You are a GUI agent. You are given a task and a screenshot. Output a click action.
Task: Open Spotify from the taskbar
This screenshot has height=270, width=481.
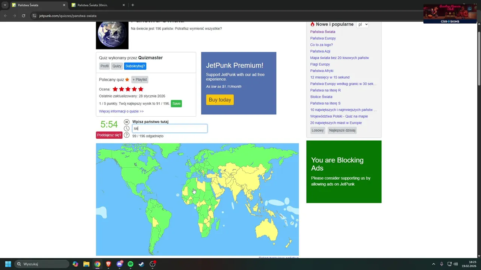click(x=130, y=264)
